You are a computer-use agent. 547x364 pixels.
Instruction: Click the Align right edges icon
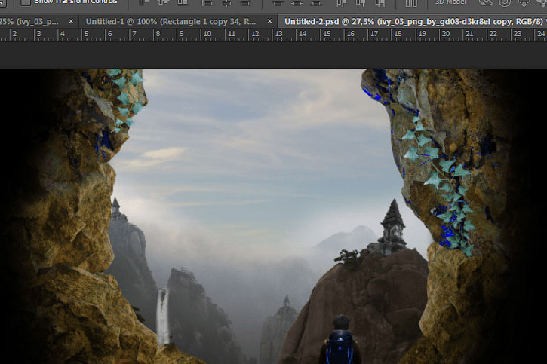coord(246,3)
